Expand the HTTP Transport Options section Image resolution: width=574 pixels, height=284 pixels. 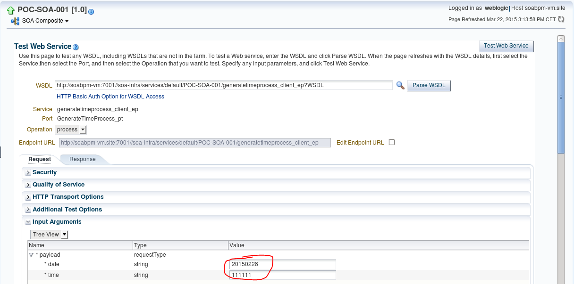pos(28,197)
